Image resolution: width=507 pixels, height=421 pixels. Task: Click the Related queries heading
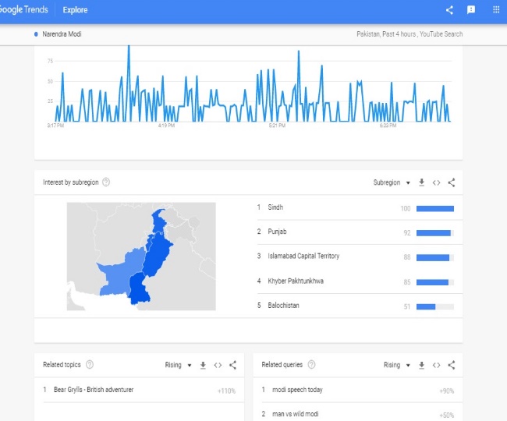(x=282, y=364)
